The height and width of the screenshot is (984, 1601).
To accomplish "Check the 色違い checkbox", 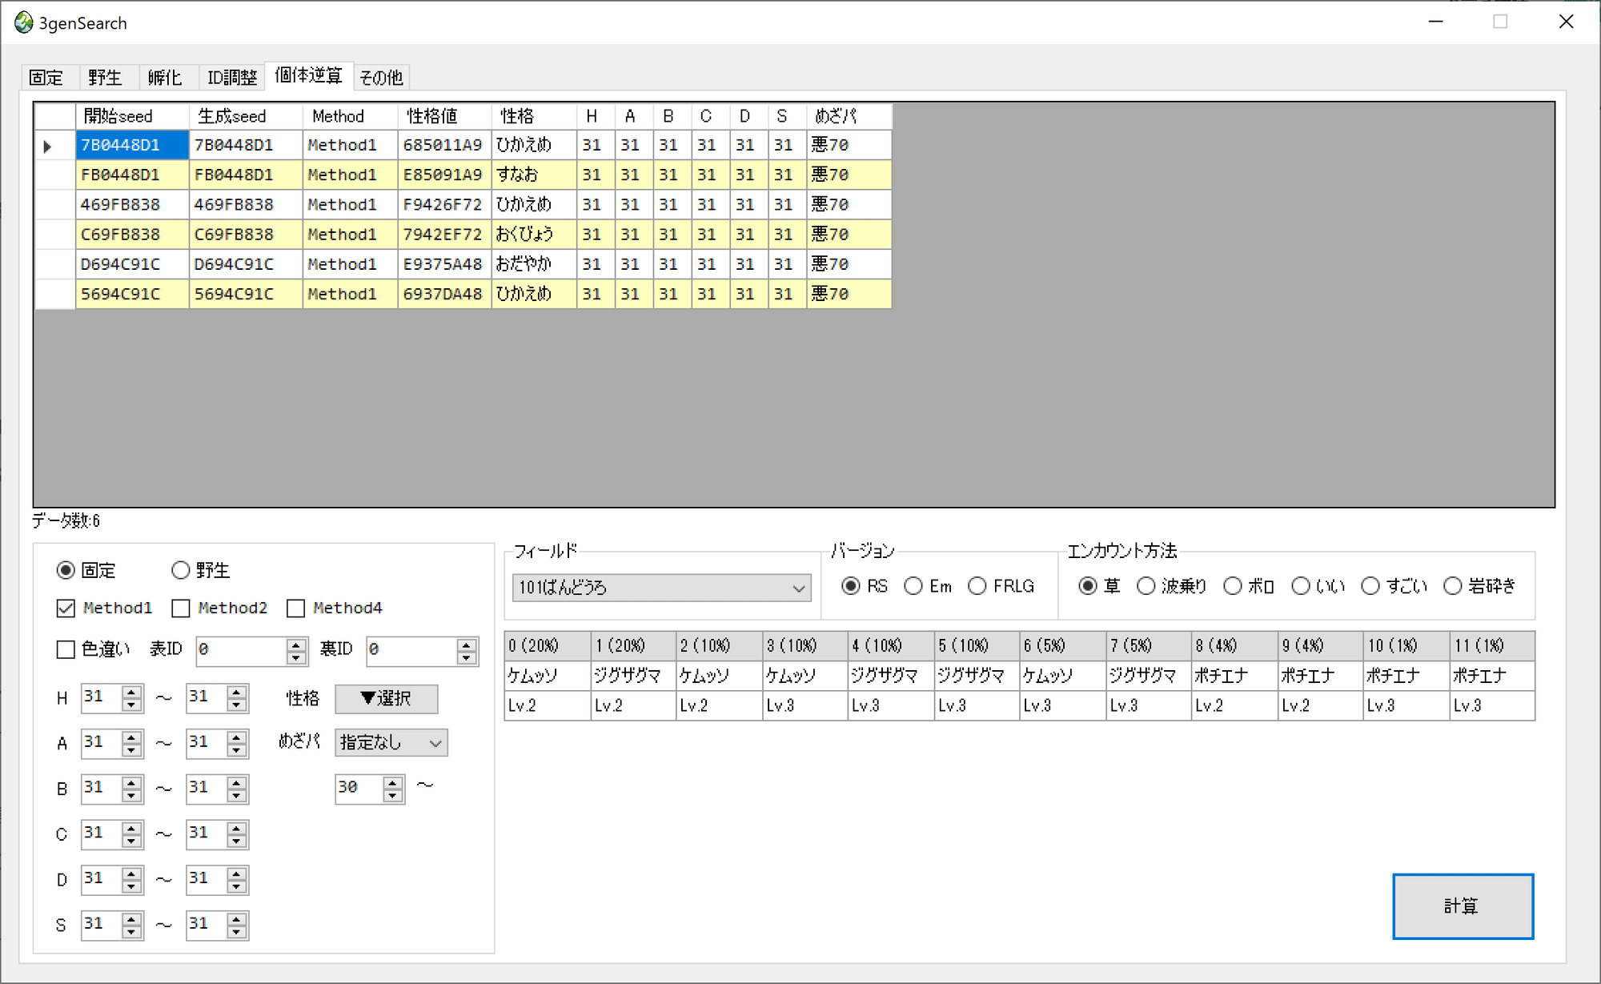I will pos(66,650).
